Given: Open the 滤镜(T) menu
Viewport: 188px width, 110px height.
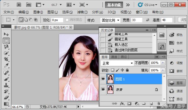Looking at the screenshot, I should (x=82, y=12).
